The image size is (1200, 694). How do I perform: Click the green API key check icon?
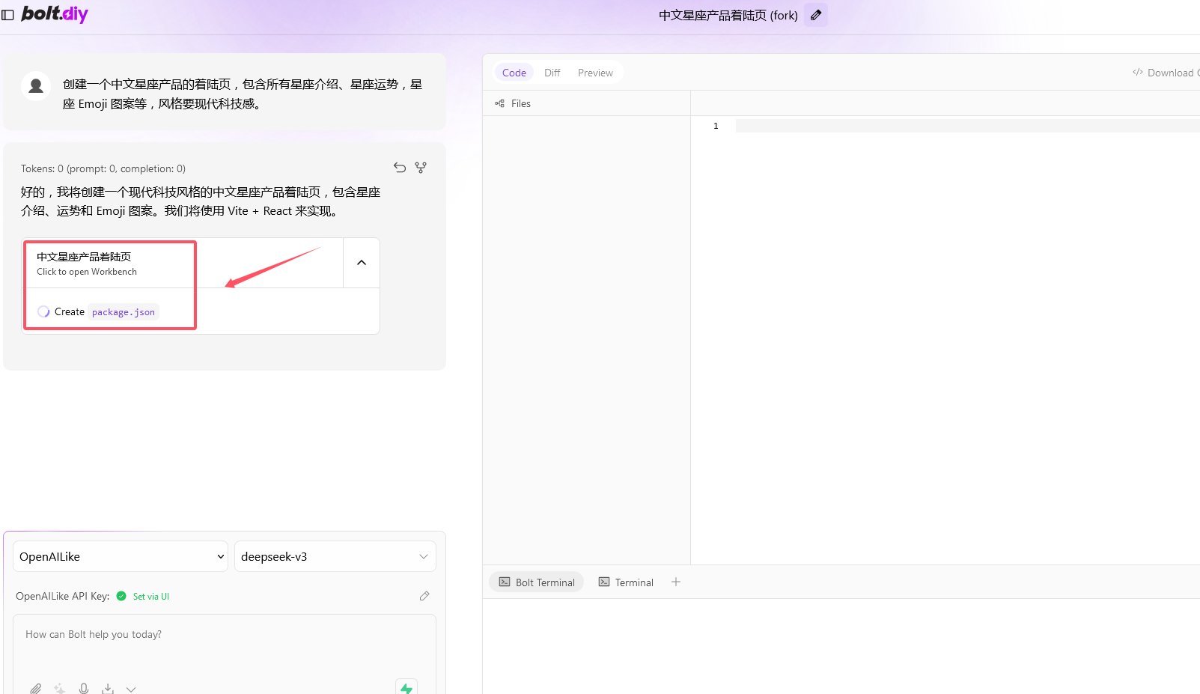pyautogui.click(x=121, y=596)
